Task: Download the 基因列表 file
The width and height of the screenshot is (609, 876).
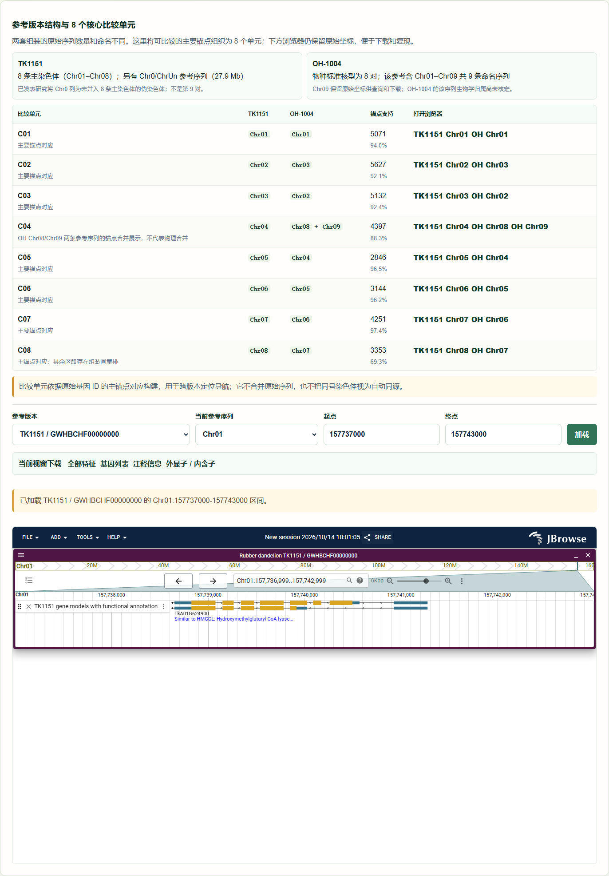Action: (115, 463)
